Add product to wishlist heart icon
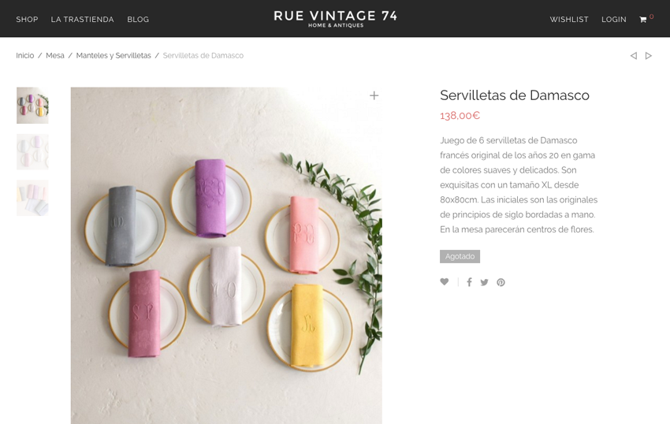The height and width of the screenshot is (424, 670). pos(445,281)
